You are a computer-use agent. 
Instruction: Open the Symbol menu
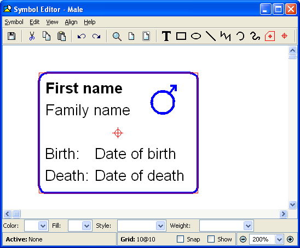(x=14, y=22)
